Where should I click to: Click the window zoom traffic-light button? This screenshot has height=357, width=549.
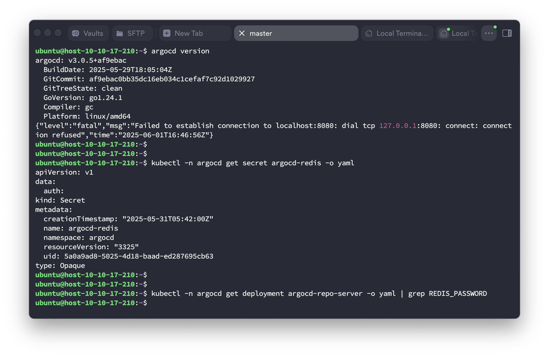click(58, 33)
